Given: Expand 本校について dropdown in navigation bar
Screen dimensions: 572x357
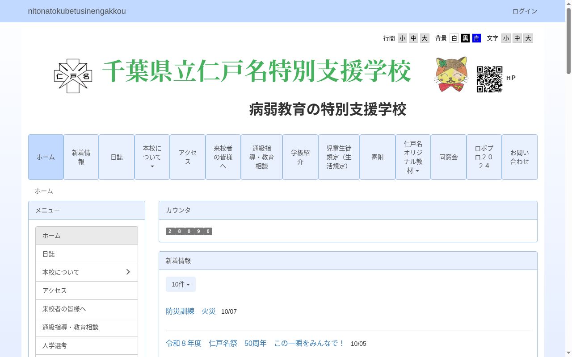Looking at the screenshot, I should point(152,157).
